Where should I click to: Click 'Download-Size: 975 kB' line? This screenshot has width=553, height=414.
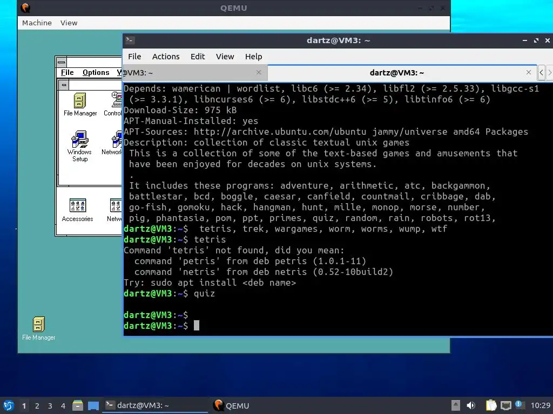pyautogui.click(x=180, y=110)
